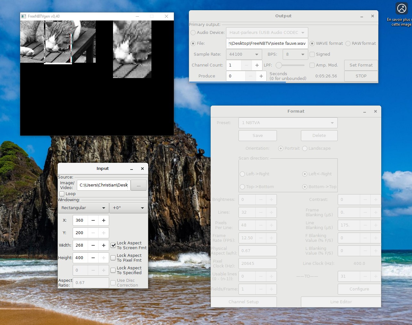
Task: Click the wallpaper info icon on desktop
Action: [x=401, y=9]
